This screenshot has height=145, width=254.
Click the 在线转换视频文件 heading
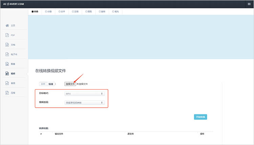pos(50,71)
